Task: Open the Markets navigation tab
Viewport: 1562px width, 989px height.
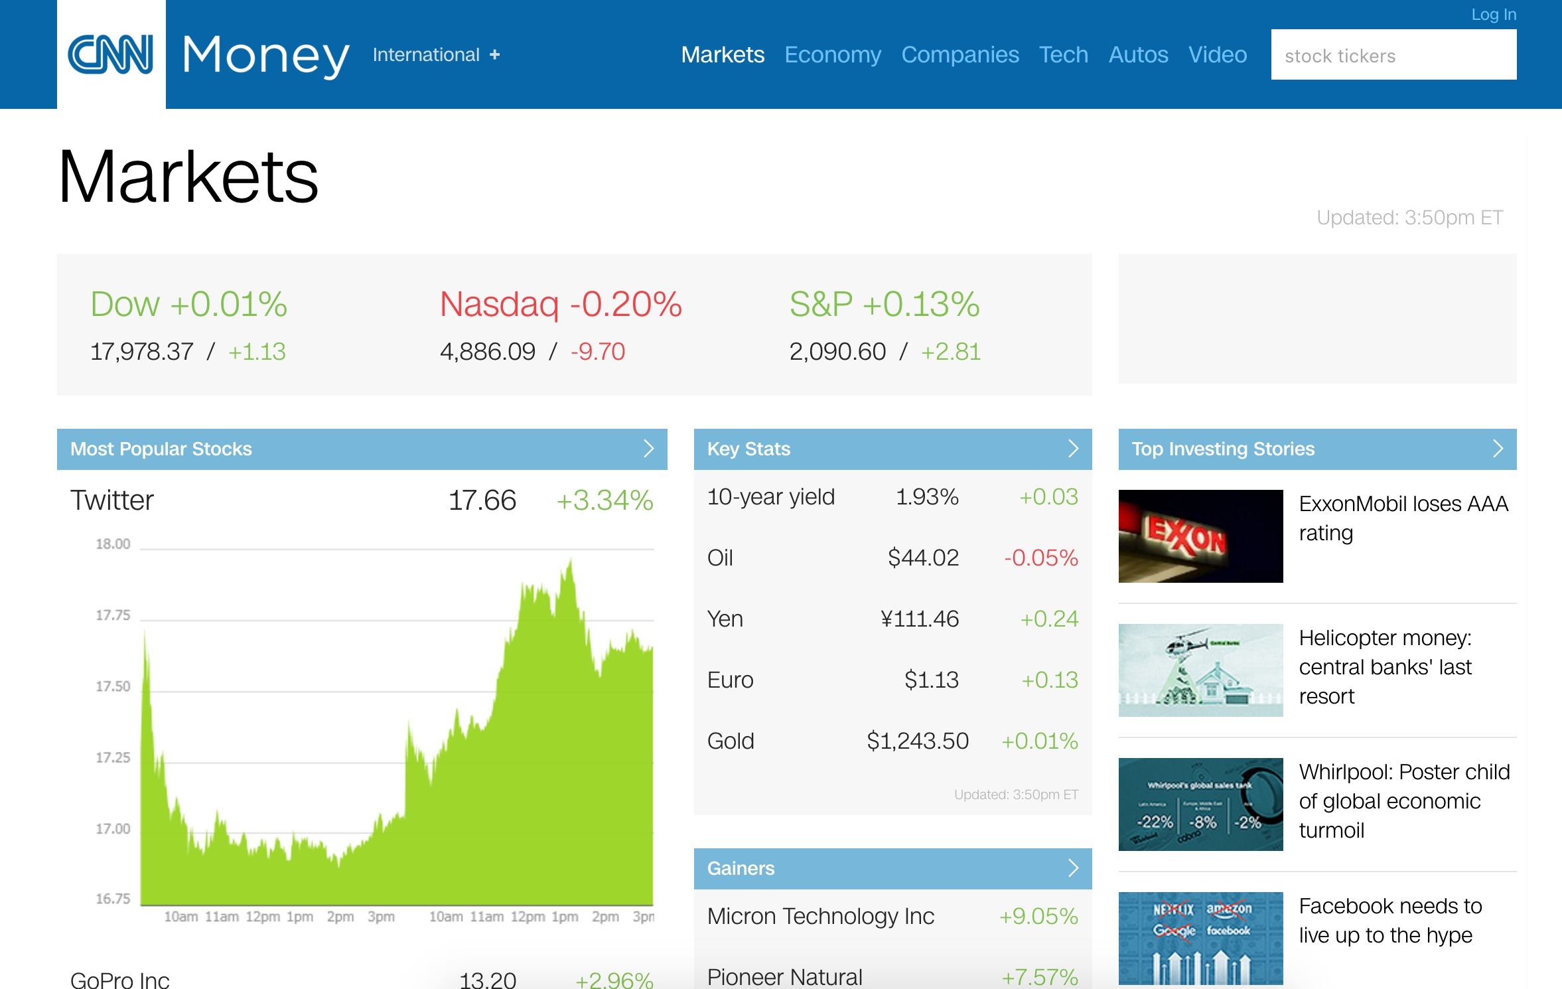Action: [722, 54]
